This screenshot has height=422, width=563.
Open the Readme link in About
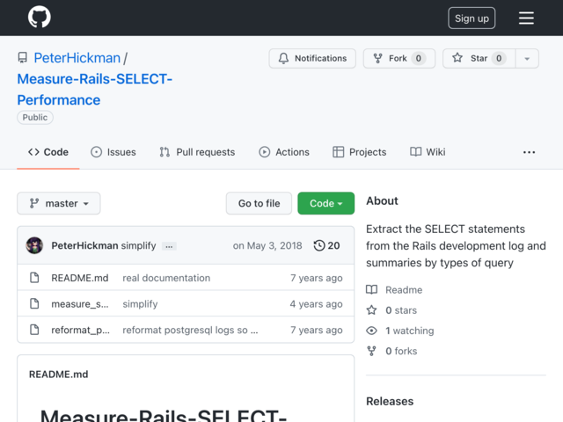[x=404, y=289]
